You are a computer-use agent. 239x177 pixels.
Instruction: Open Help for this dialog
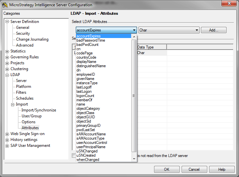(x=222, y=169)
